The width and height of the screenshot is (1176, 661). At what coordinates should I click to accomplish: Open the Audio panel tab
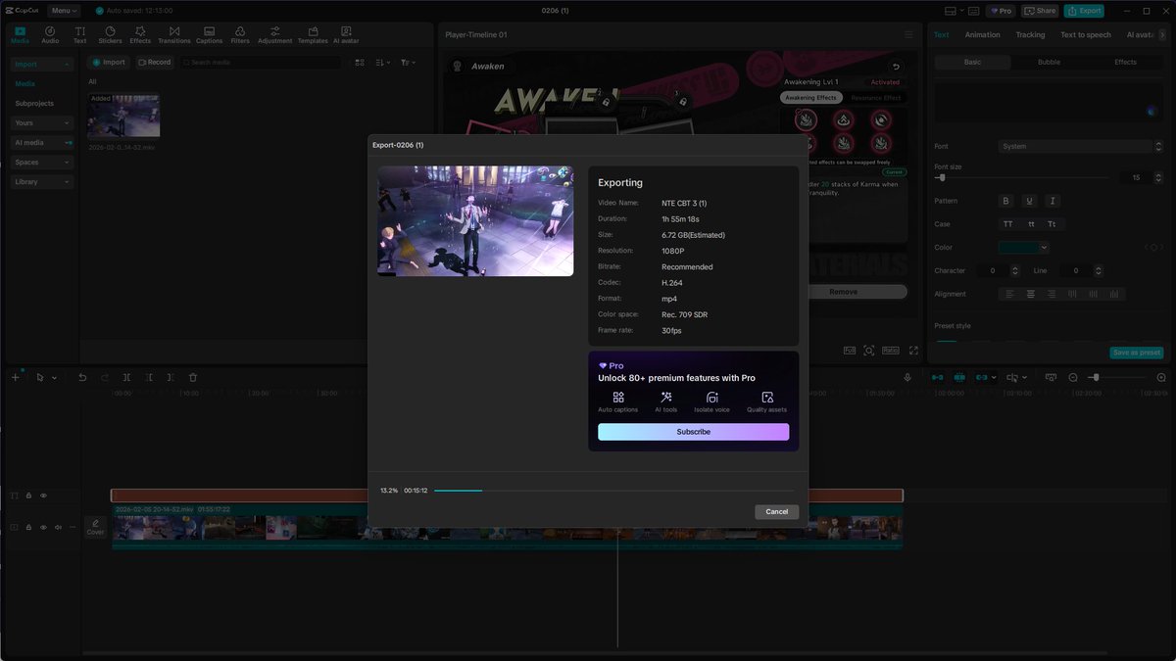[50, 35]
